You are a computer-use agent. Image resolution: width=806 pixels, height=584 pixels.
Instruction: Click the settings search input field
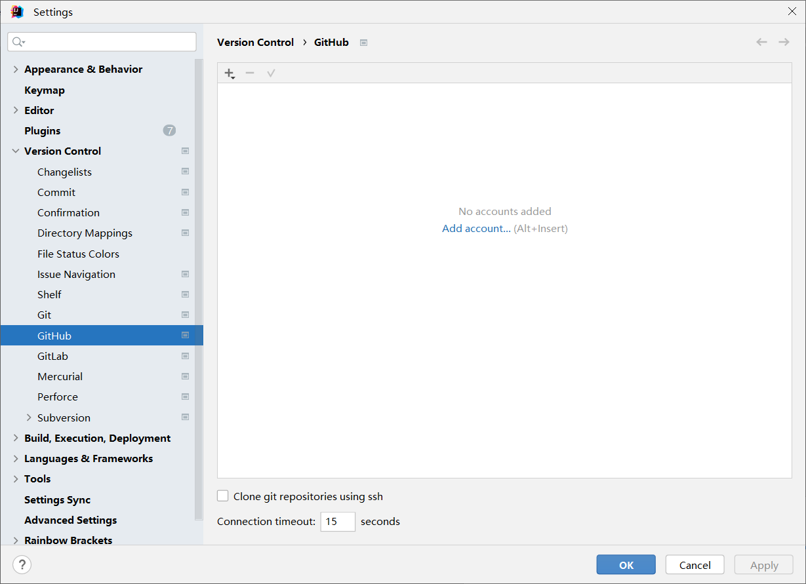102,42
